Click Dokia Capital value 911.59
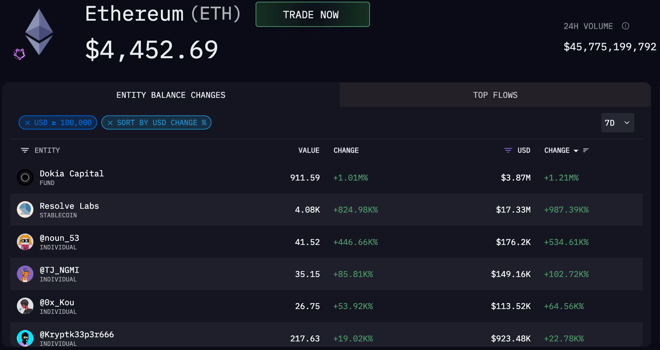This screenshot has width=660, height=350. click(x=305, y=178)
